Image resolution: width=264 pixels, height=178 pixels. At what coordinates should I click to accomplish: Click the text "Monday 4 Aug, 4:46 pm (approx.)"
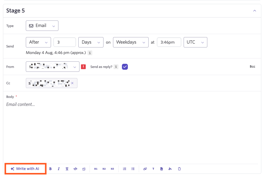click(x=56, y=53)
